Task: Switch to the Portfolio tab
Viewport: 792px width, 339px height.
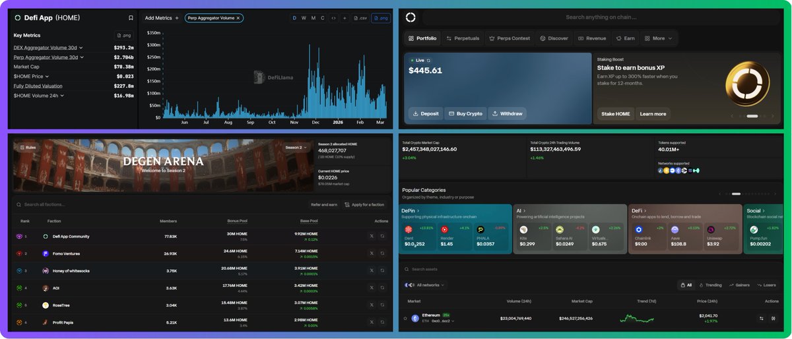Action: pos(422,38)
